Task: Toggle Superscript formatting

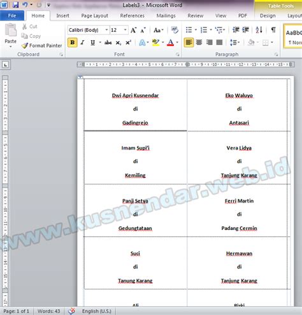Action: pos(129,43)
